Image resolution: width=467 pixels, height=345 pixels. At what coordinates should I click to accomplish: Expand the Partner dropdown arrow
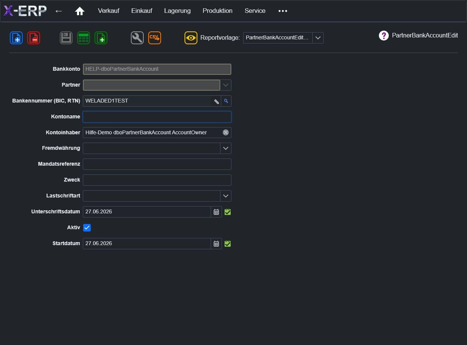pos(226,85)
